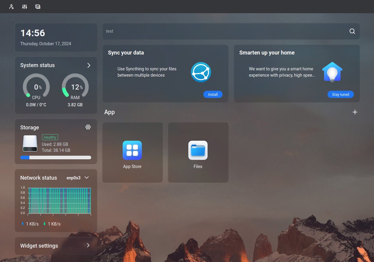The image size is (374, 262).
Task: Click the Syncthing description text
Action: click(147, 72)
